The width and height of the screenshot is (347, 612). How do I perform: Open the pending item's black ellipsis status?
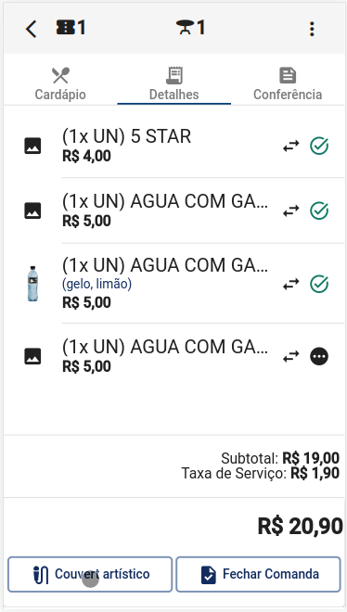[319, 356]
